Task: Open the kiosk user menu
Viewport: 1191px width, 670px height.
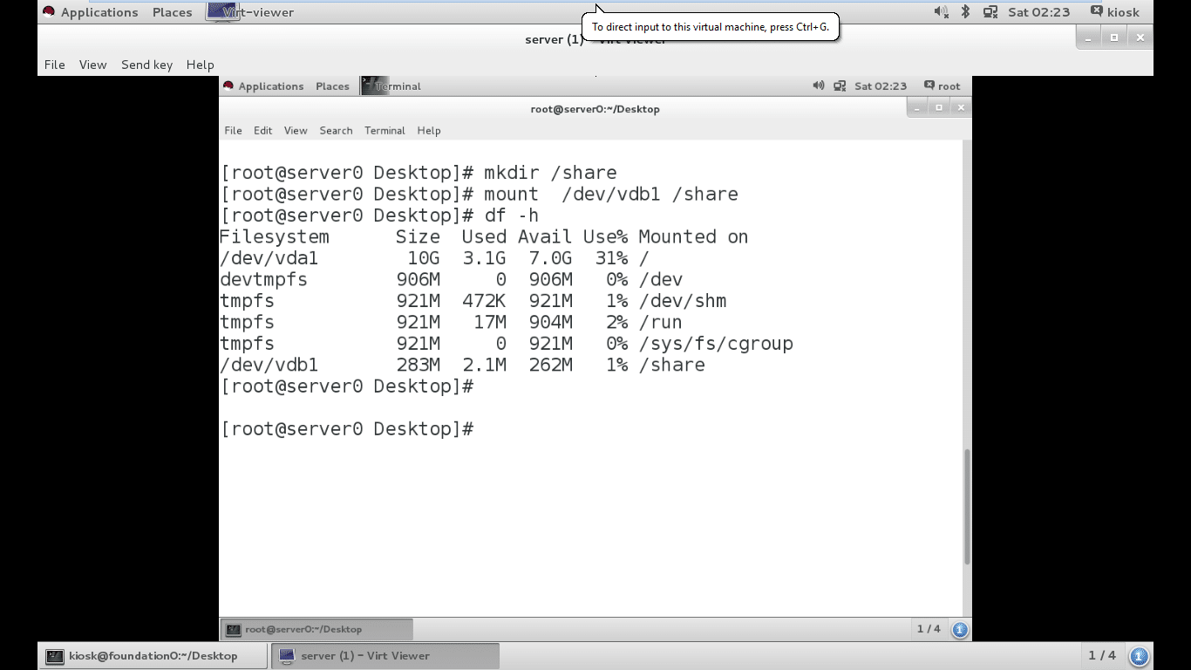Action: point(1114,12)
